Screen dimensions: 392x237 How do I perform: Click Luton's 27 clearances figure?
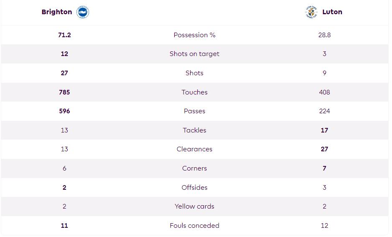[x=324, y=149]
